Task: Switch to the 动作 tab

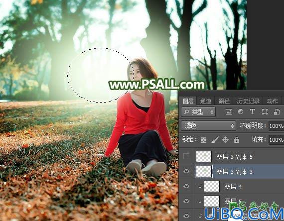Action: click(273, 101)
